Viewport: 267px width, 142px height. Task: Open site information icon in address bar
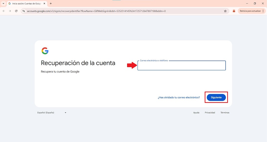24,11
